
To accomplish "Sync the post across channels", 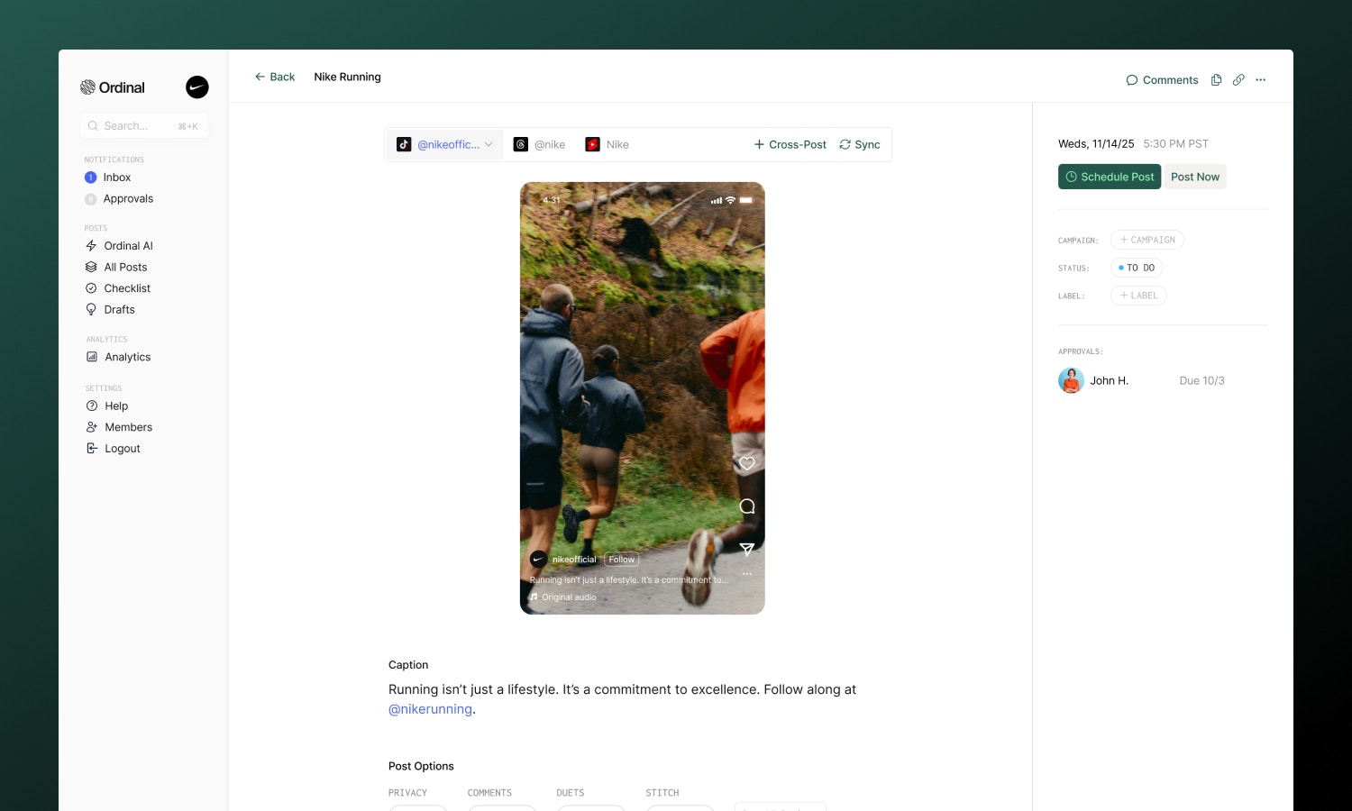I will 860,144.
